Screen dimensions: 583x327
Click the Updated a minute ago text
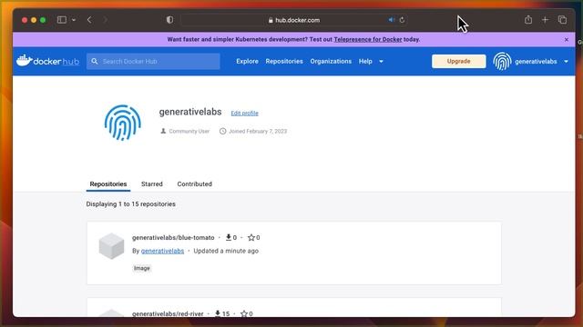(x=226, y=251)
